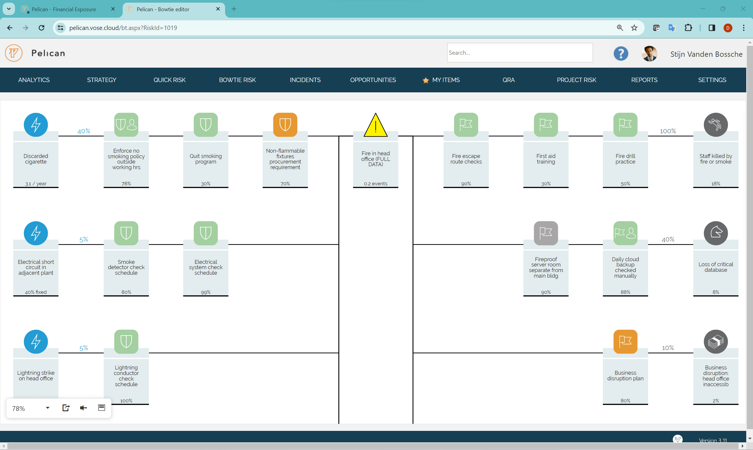The width and height of the screenshot is (753, 450).
Task: Switch to the BOWTIE RISK navigation menu
Action: pos(237,80)
